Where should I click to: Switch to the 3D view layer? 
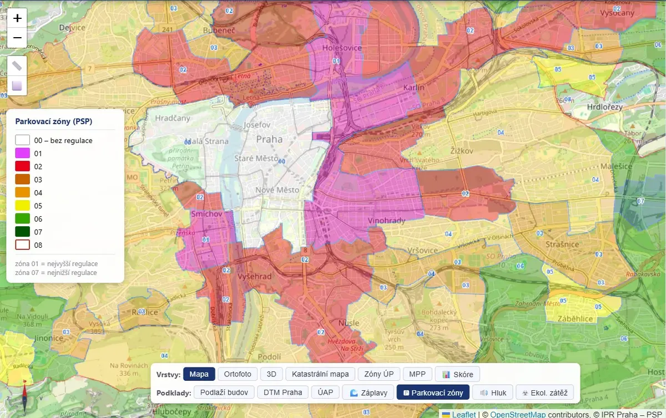271,374
